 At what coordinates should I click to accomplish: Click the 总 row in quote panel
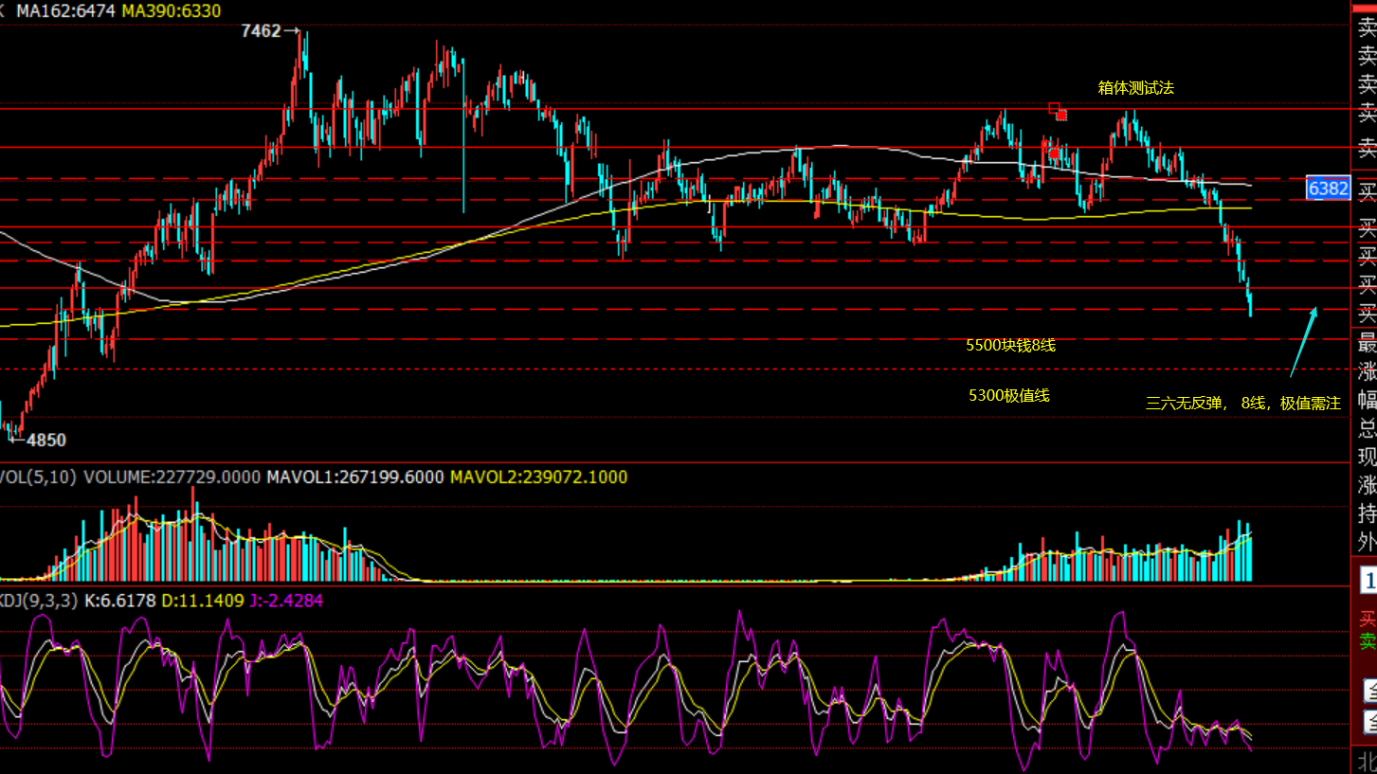tap(1366, 428)
